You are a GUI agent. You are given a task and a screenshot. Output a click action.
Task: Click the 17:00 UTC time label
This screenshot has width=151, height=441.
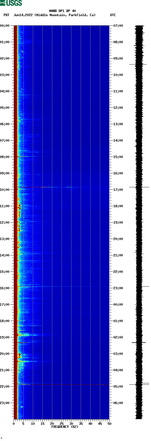(118, 190)
